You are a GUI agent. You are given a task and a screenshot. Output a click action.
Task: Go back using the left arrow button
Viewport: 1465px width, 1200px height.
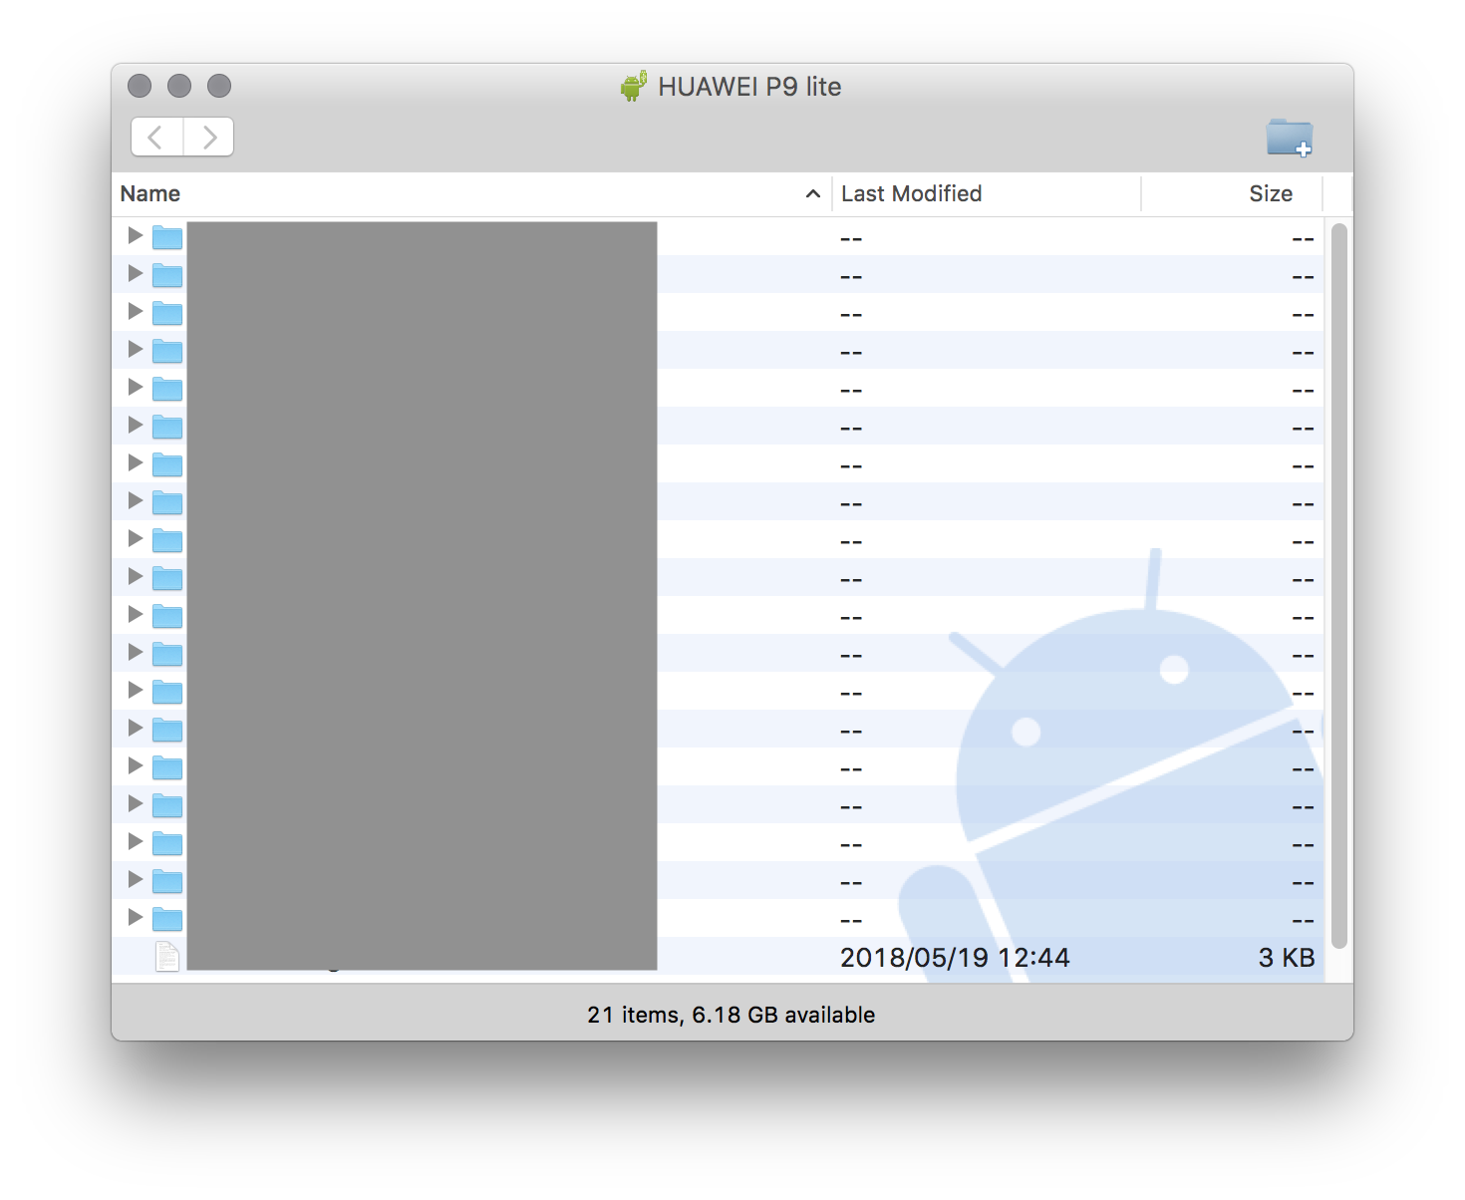click(x=157, y=137)
